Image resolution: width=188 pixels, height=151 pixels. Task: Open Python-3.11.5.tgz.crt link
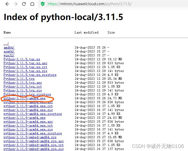point(23,87)
